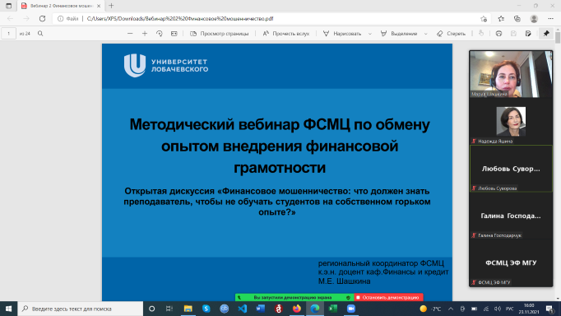The height and width of the screenshot is (316, 561).
Task: Expand Нарисовать pen options arrow
Action: (370, 34)
